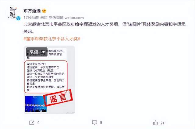Click the repost count 4
195x129 pixels.
click(x=38, y=123)
